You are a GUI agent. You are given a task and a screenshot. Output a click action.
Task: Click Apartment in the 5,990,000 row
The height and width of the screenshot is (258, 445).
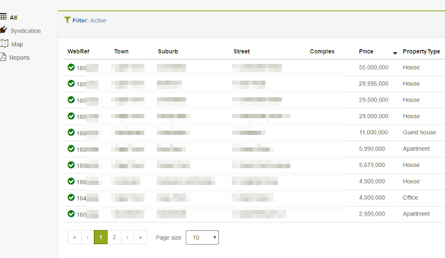click(416, 149)
